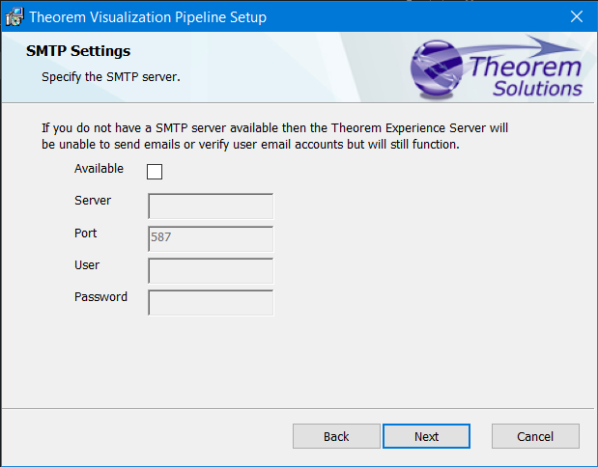
Task: Focus the User text box
Action: (211, 270)
